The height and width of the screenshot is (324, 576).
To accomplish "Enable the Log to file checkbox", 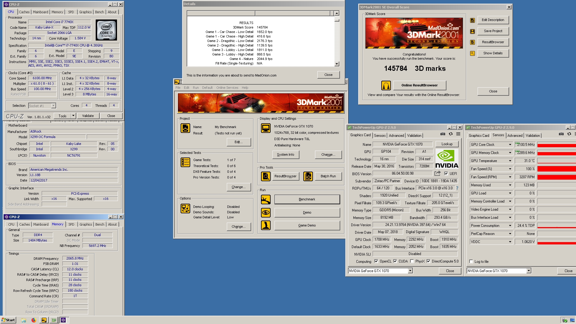I will click(471, 262).
